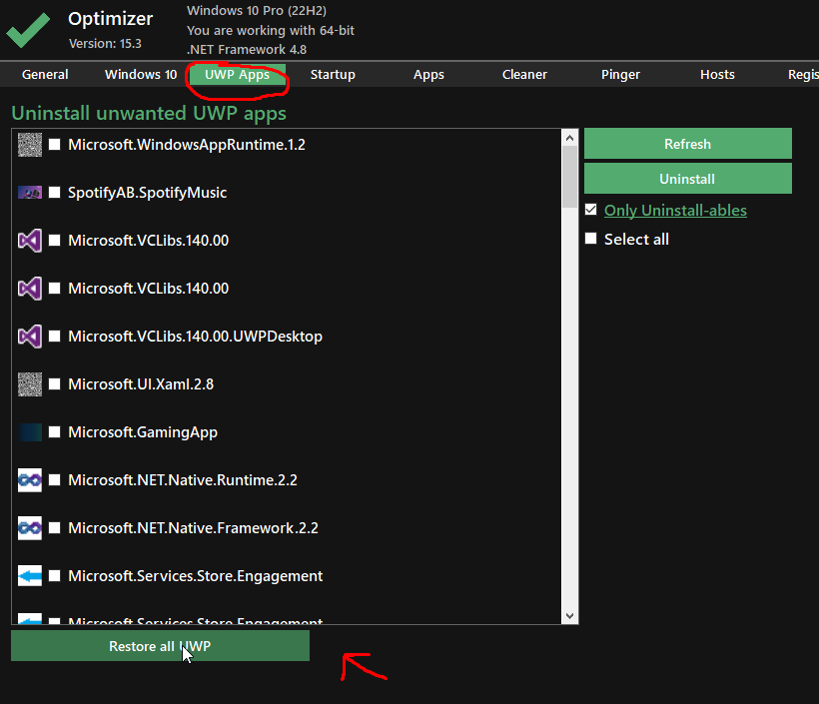Open the Hosts tab

click(x=717, y=75)
